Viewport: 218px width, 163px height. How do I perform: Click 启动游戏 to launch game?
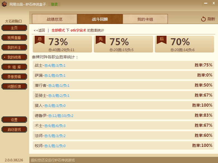pos(14,130)
